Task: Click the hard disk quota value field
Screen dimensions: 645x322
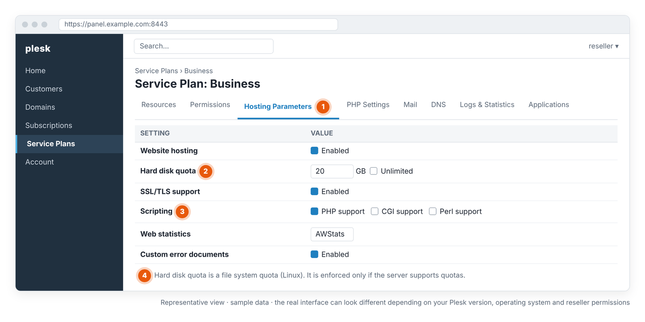Action: click(332, 171)
